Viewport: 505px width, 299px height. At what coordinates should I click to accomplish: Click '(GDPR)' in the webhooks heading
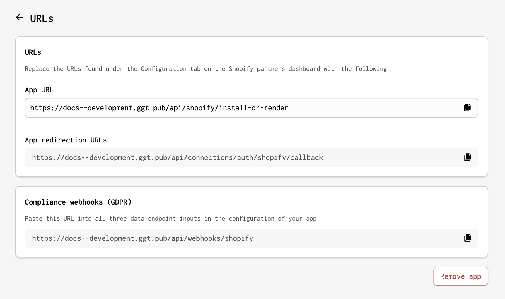119,202
